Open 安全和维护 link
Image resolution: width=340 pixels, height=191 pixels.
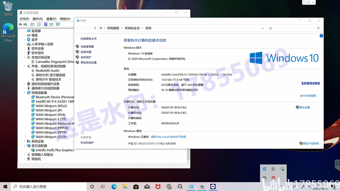coord(87,143)
